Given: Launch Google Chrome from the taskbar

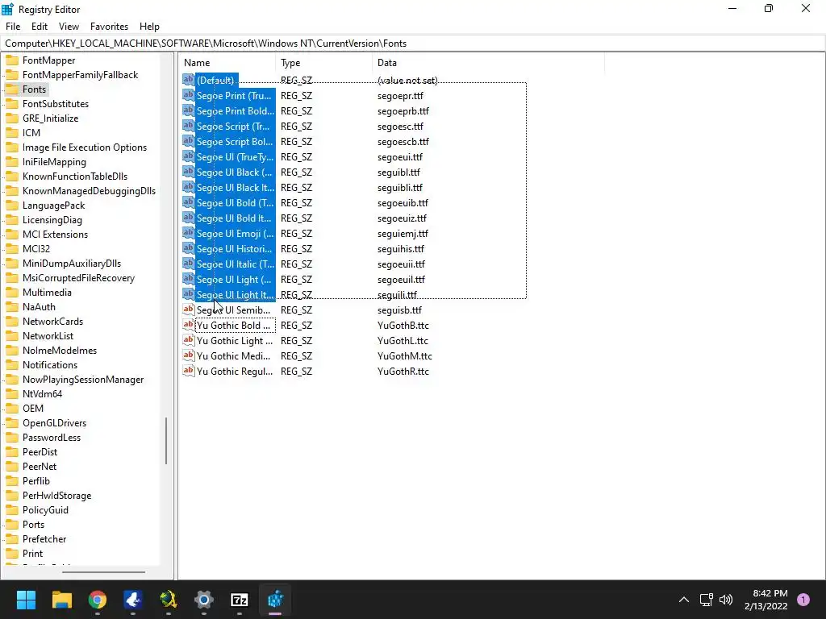Looking at the screenshot, I should pos(98,600).
